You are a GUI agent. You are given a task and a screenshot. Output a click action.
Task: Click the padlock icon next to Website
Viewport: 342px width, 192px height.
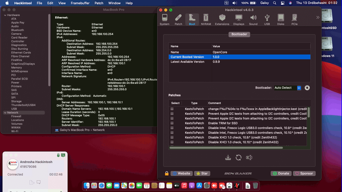[x=167, y=173]
